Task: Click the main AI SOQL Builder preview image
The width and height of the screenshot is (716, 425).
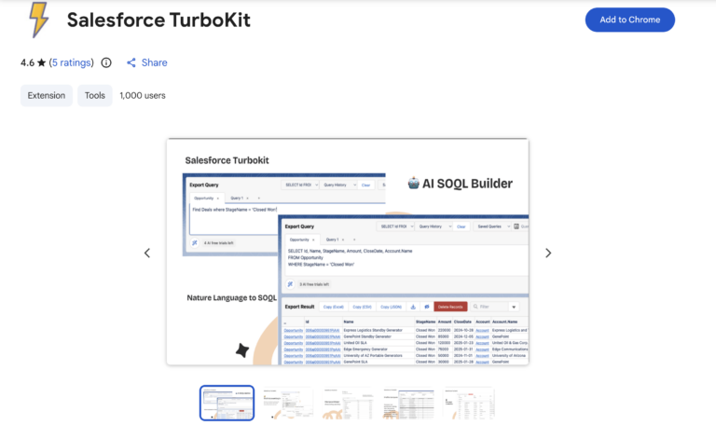Action: [x=348, y=252]
